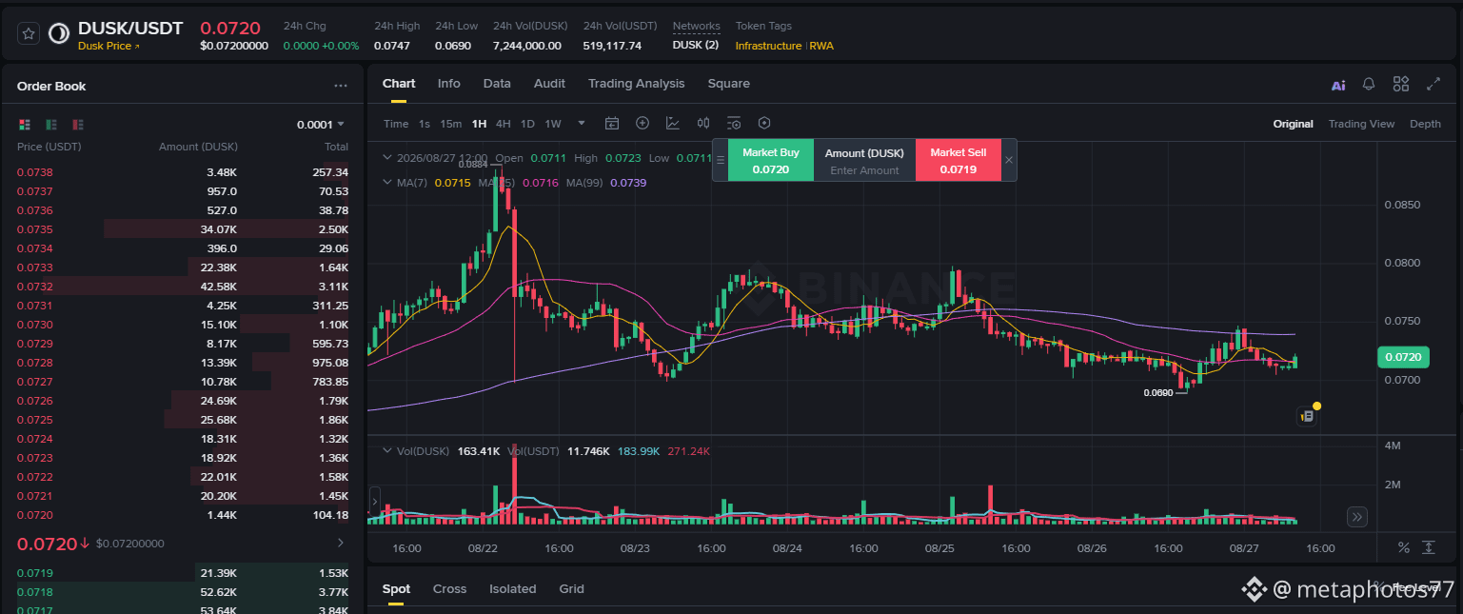
Task: Open the technical indicators line-chart icon
Action: click(x=673, y=123)
